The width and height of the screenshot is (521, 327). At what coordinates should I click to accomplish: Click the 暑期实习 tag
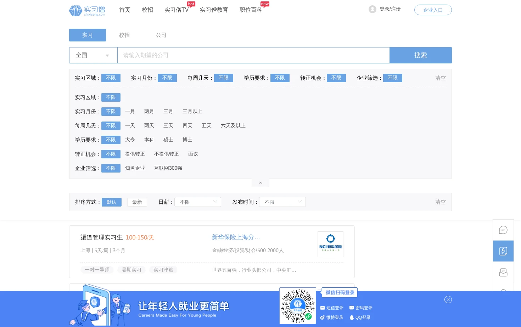[131, 270]
